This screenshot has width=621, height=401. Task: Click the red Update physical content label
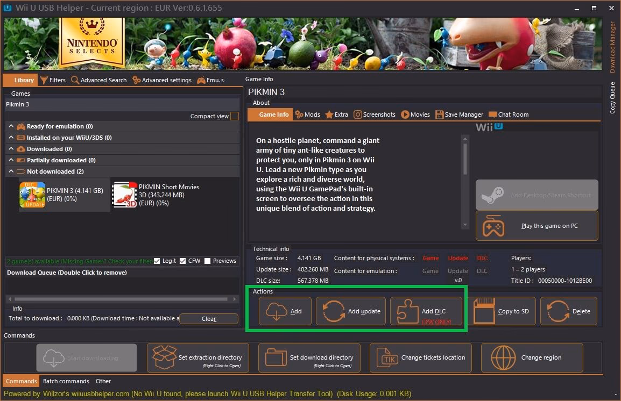pyautogui.click(x=458, y=258)
